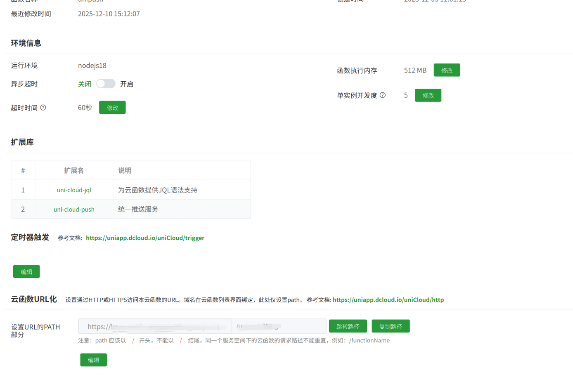Click 修改 next to 512 MB memory
Viewport: 573px width, 377px height.
tap(447, 71)
